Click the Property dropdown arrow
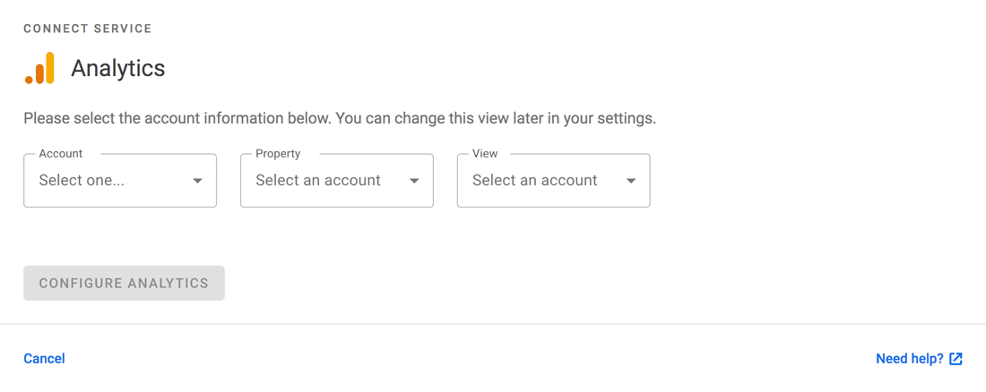The image size is (986, 392). pyautogui.click(x=414, y=181)
